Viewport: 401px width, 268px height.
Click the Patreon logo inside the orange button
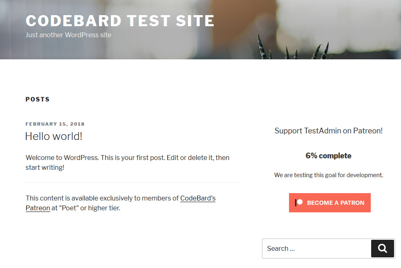coord(299,203)
